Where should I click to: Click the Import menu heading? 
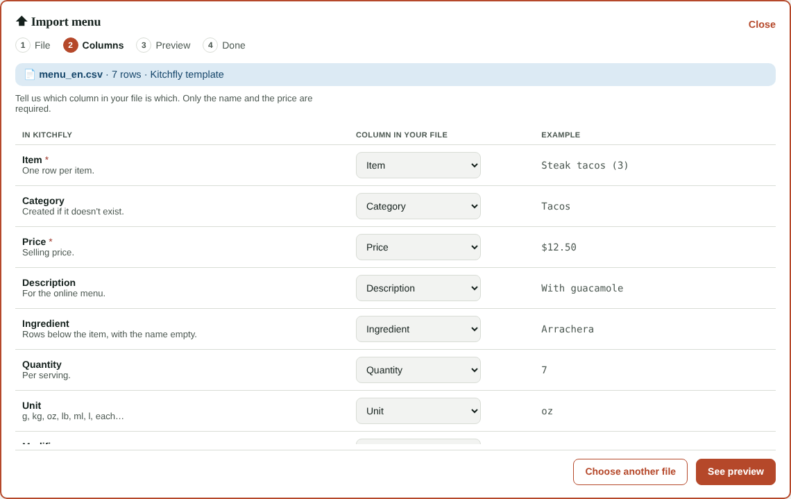click(66, 22)
